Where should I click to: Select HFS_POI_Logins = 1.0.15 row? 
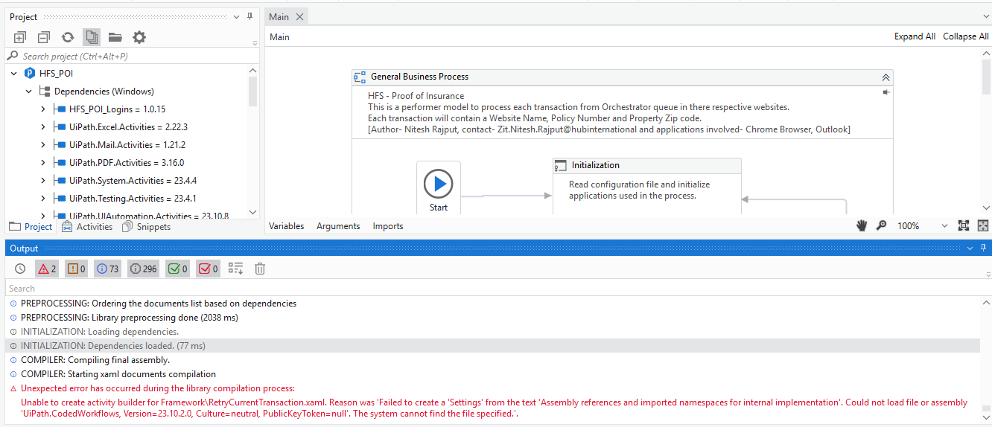(x=117, y=109)
